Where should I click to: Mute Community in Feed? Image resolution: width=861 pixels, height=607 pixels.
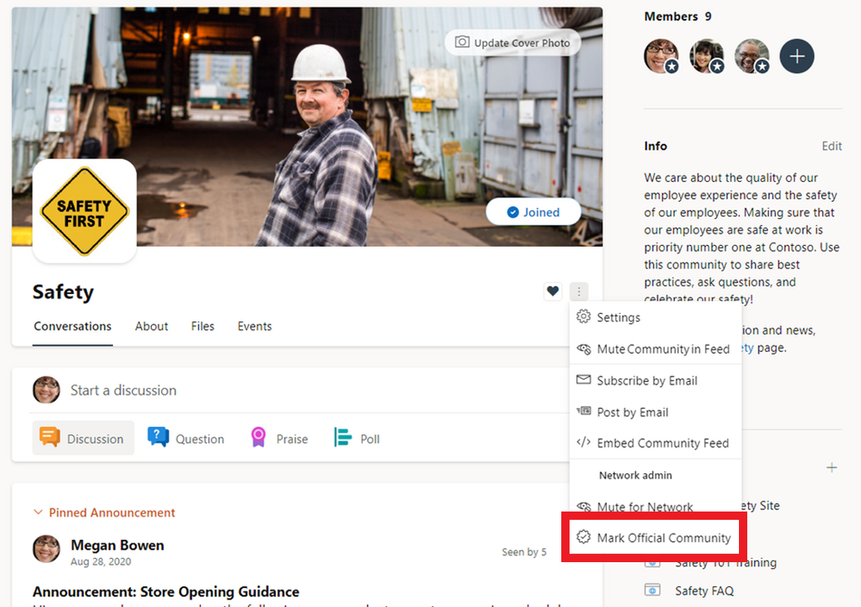point(653,349)
